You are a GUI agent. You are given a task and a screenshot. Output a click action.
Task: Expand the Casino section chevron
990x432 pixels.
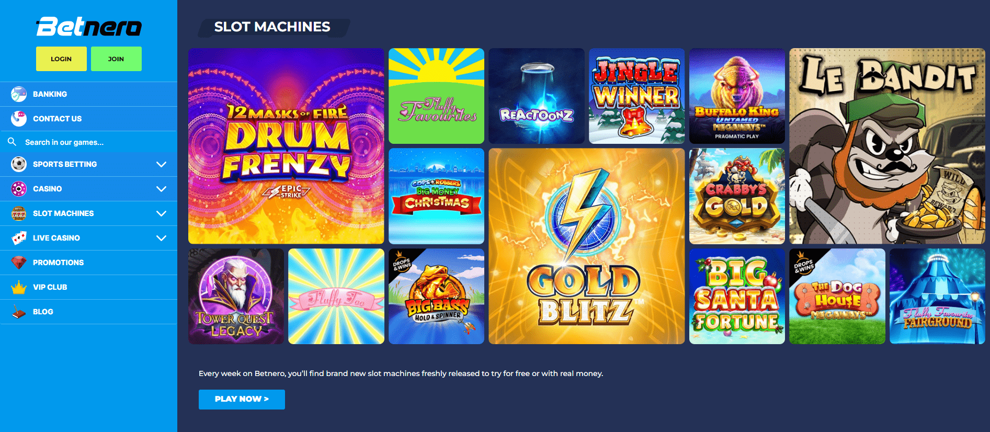pos(161,189)
